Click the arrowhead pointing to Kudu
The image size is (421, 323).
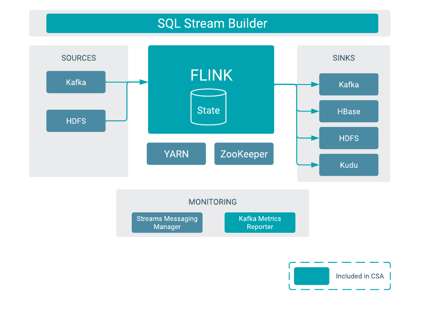tap(315, 165)
